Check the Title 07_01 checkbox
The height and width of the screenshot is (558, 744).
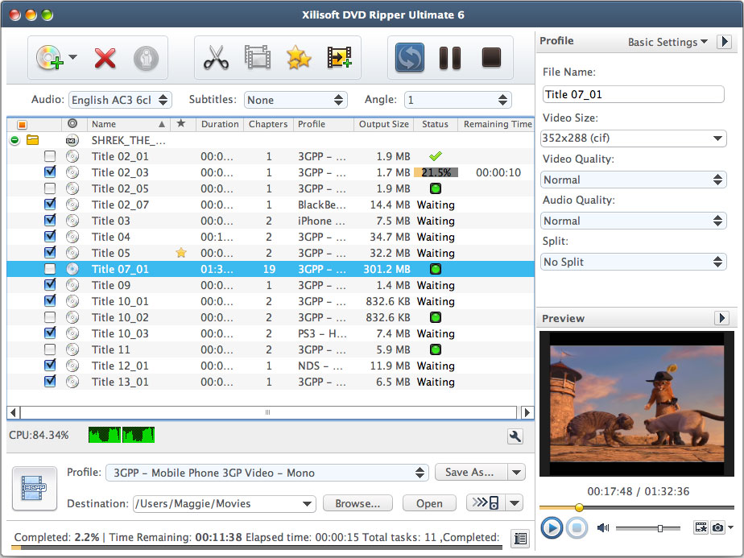[49, 269]
